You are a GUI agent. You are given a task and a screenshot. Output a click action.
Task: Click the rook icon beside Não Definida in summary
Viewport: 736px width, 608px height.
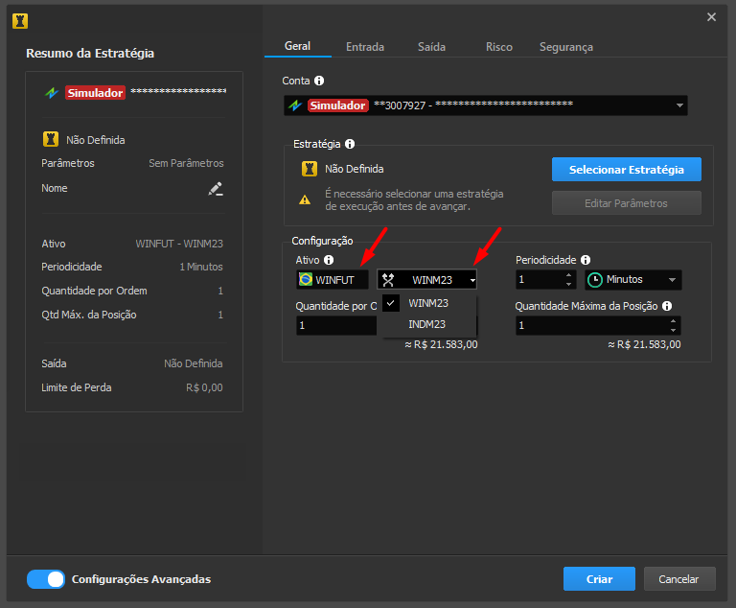coord(51,140)
